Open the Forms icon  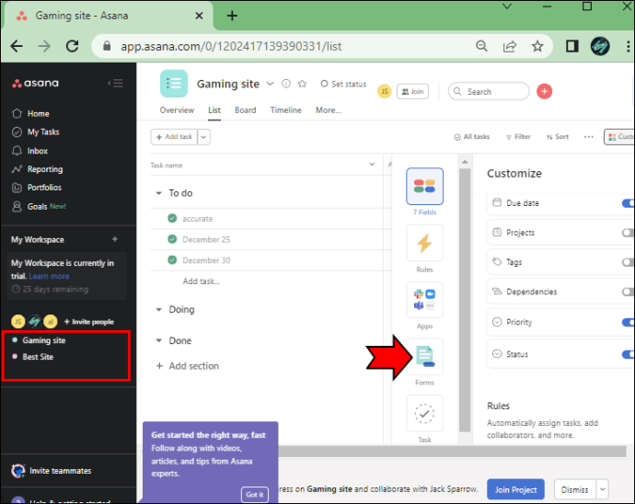tap(424, 356)
